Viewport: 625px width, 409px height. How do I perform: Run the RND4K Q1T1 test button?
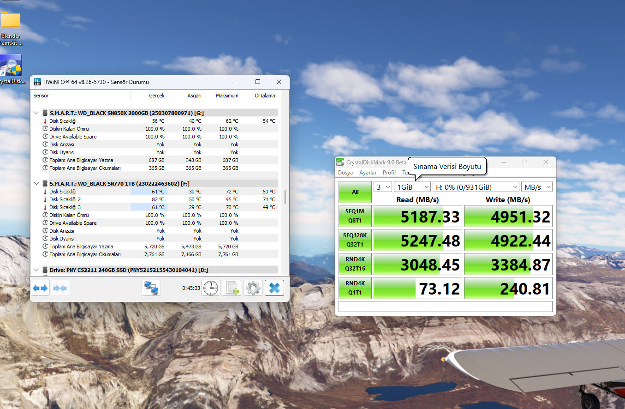point(355,288)
